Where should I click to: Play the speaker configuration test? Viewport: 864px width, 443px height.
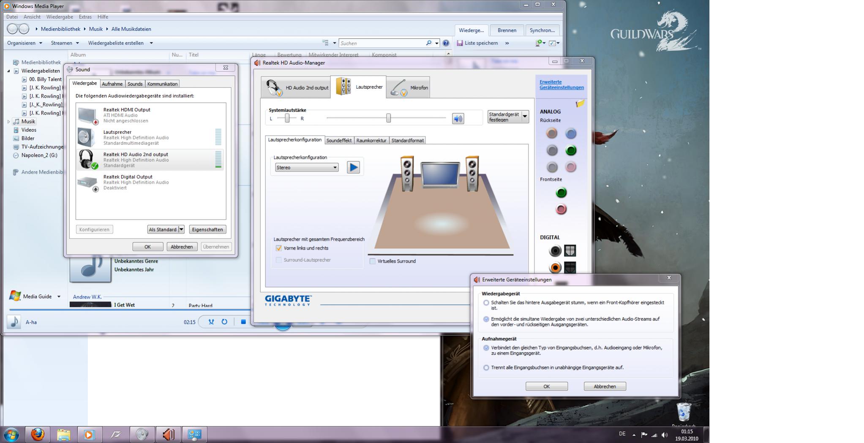point(353,167)
